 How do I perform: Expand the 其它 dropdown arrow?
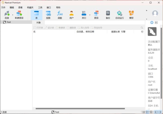[x=90, y=15]
